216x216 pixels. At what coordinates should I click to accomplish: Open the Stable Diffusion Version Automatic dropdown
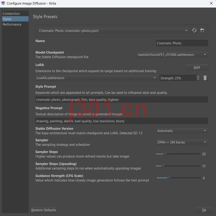click(x=182, y=131)
